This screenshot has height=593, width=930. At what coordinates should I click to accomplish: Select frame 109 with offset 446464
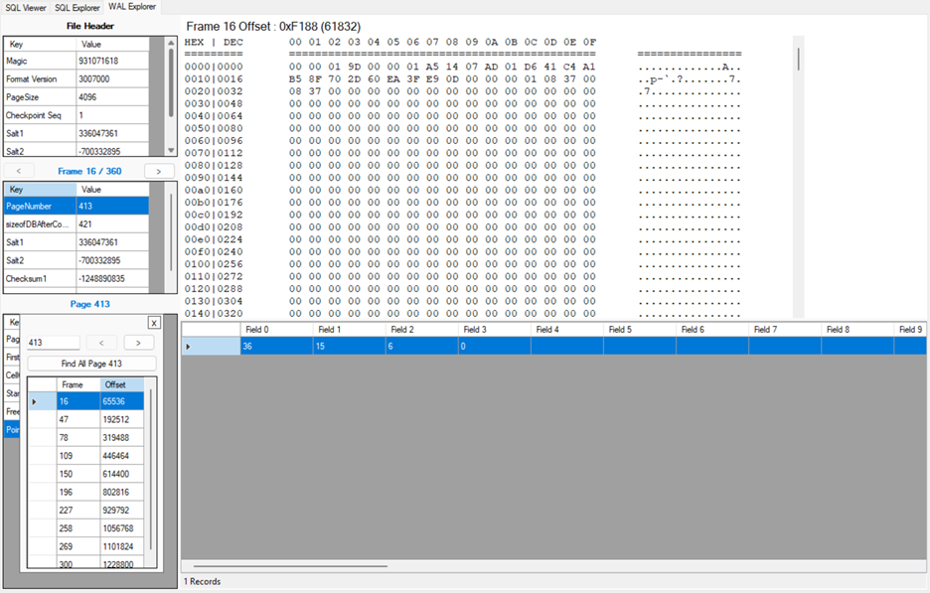tap(78, 456)
